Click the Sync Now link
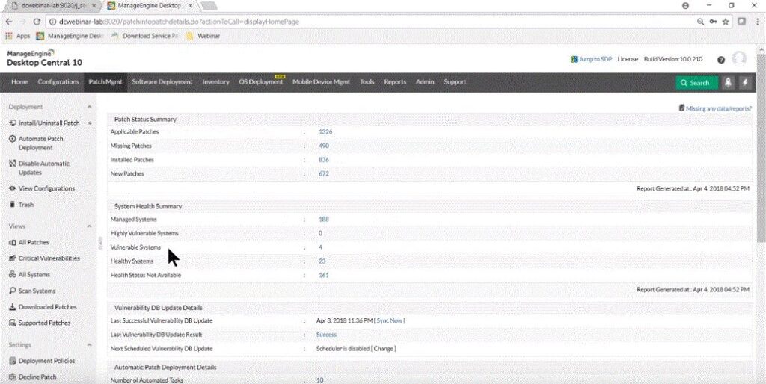766x384 pixels. pos(389,320)
